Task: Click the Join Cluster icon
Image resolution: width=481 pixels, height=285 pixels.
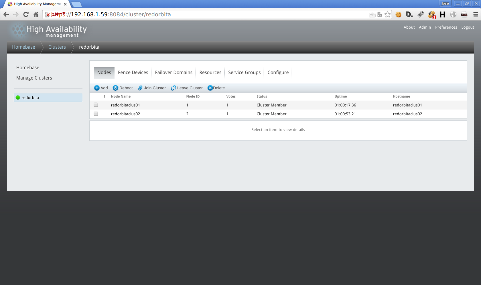Action: [140, 88]
